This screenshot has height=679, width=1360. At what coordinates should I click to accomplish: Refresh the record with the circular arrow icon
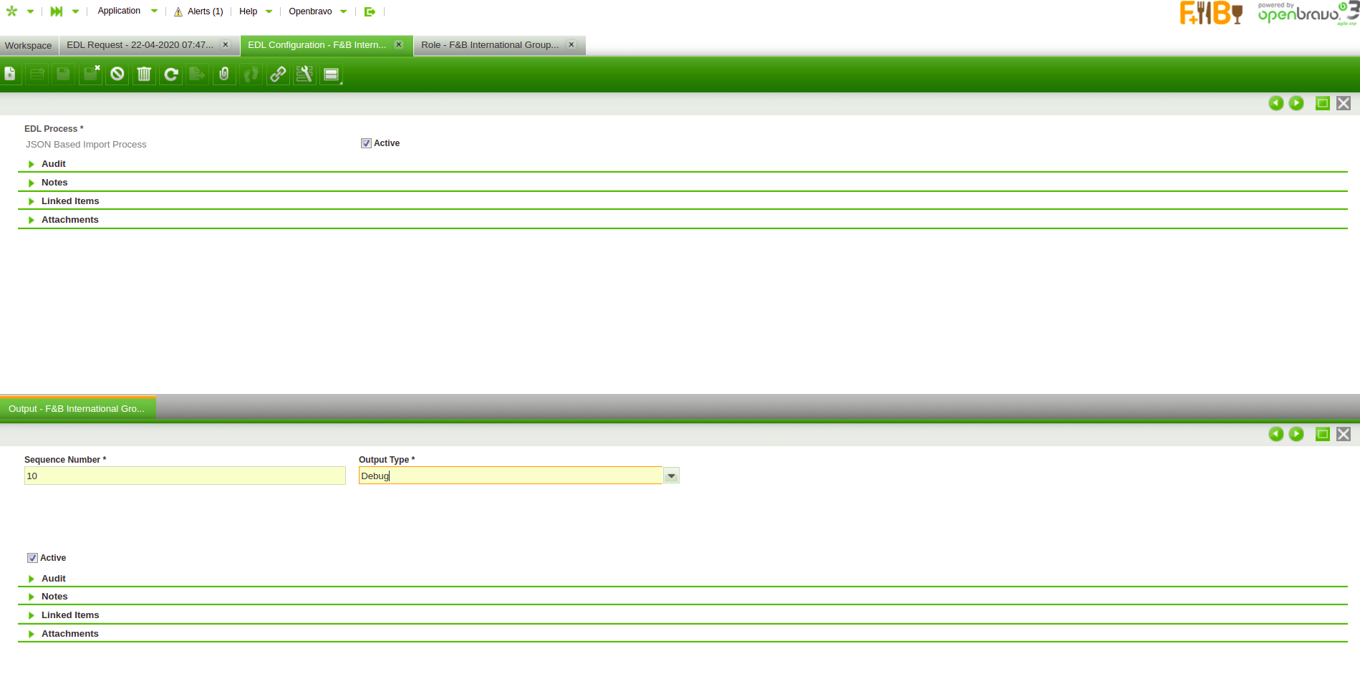coord(171,74)
